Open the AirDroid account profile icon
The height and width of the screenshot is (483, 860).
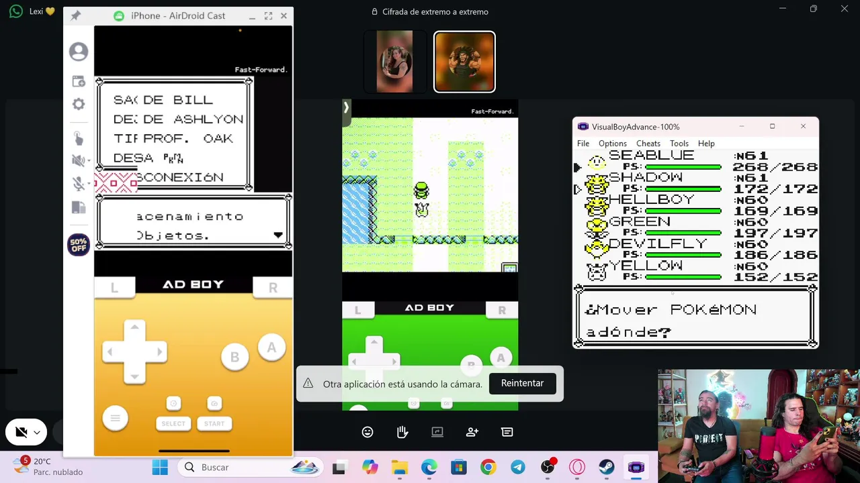(79, 52)
